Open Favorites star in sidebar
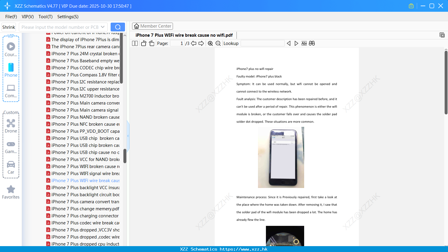 click(x=11, y=192)
